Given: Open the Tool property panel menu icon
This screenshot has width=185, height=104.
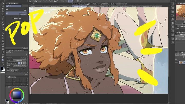Looking at the screenshot, I should 6,51.
